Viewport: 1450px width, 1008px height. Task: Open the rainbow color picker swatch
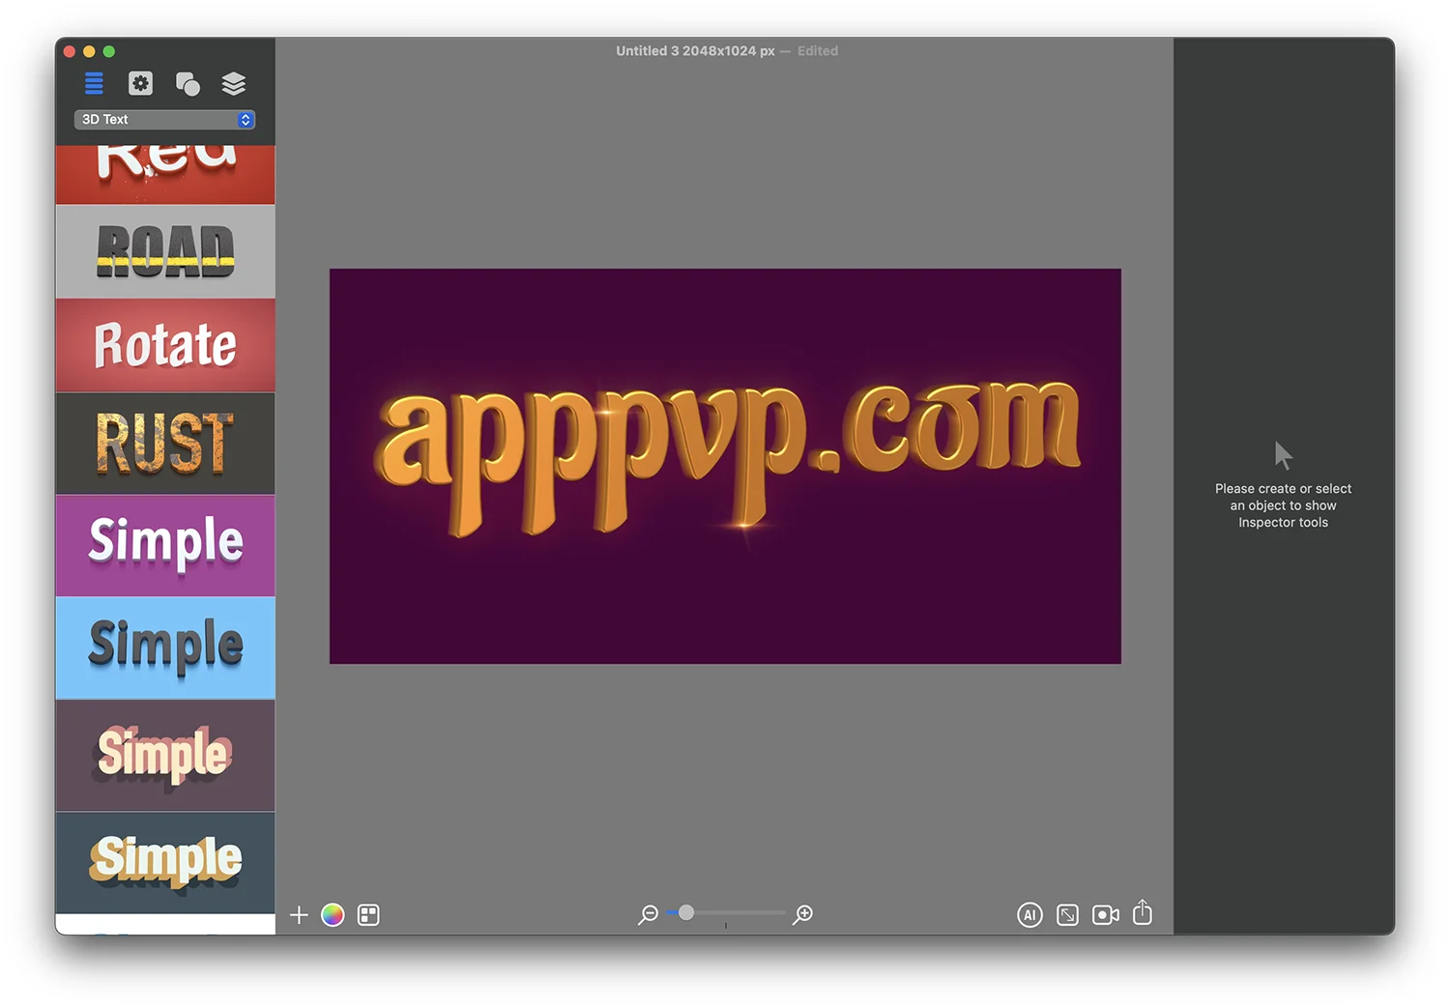coord(333,915)
